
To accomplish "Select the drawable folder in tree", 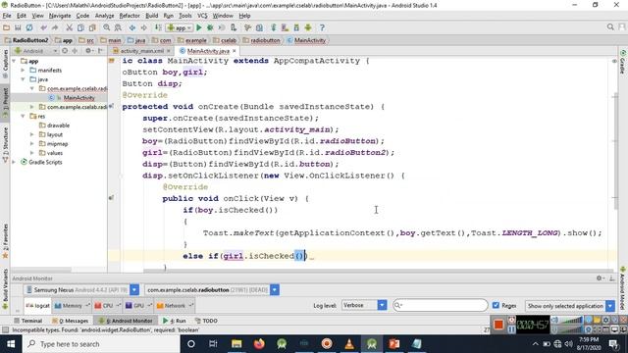I will [58, 126].
